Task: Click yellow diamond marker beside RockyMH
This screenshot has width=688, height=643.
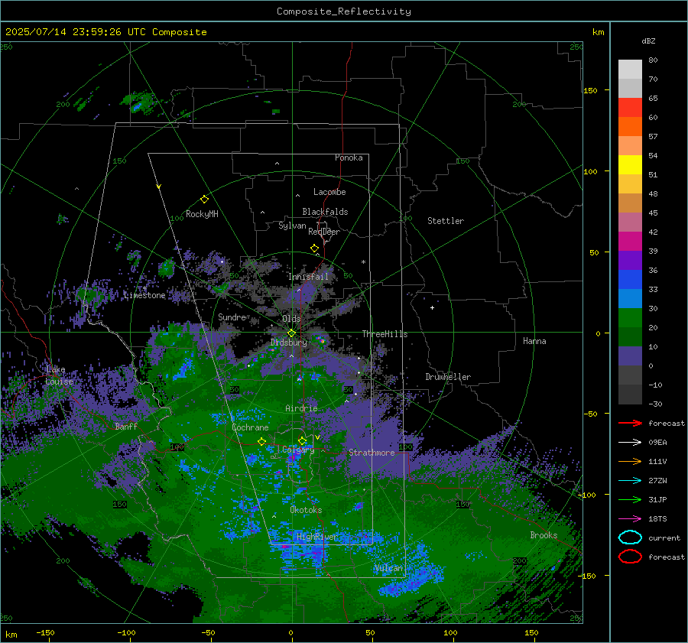Action: click(204, 200)
